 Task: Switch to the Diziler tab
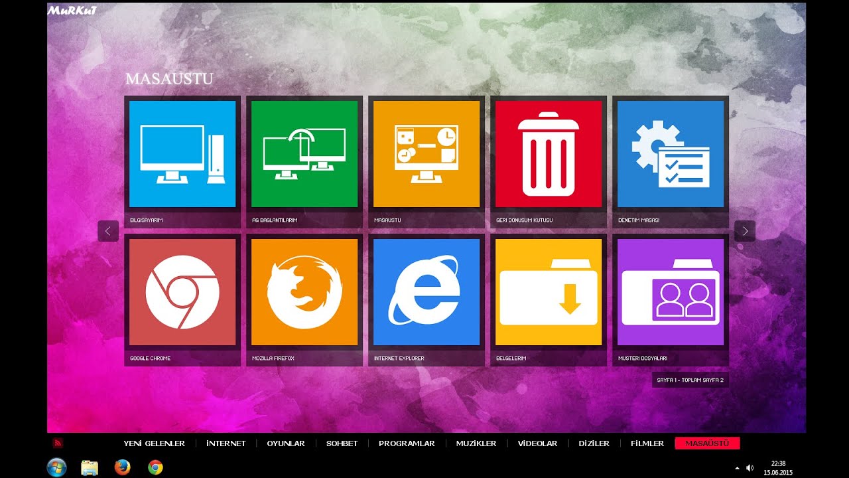(x=594, y=443)
